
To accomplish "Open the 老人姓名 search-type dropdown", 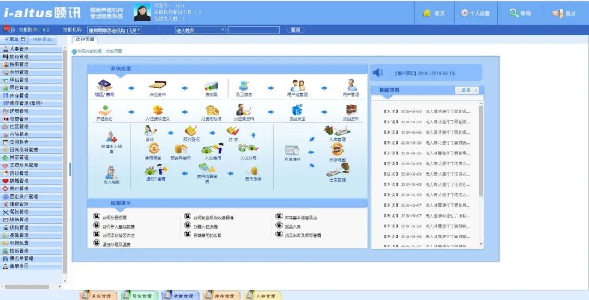I will [x=200, y=30].
